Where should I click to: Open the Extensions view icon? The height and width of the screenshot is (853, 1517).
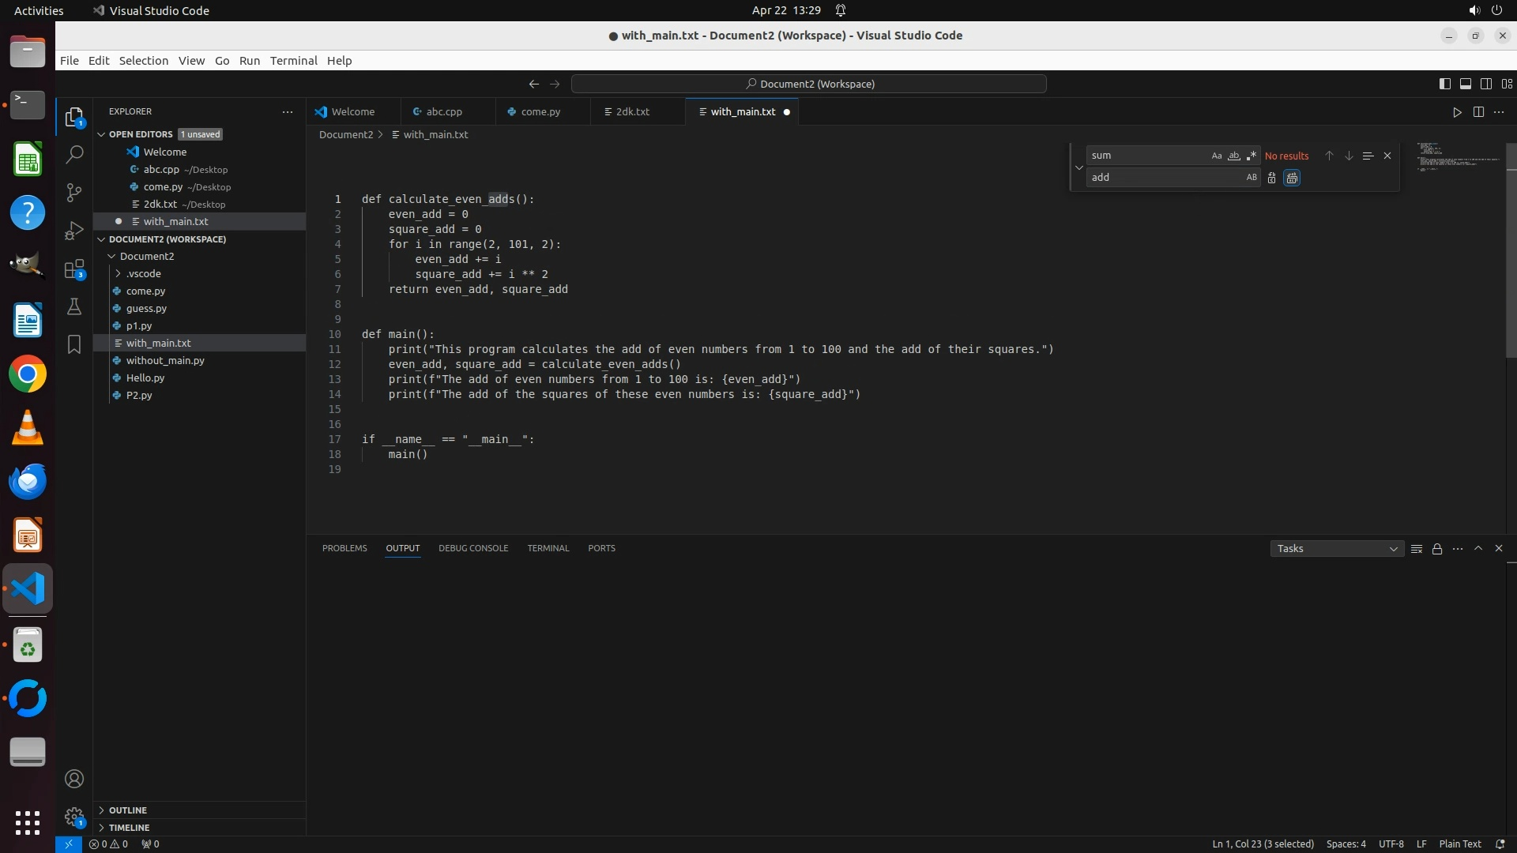tap(74, 269)
